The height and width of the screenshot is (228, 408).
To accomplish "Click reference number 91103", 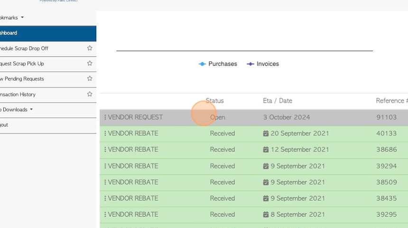I will coord(386,117).
